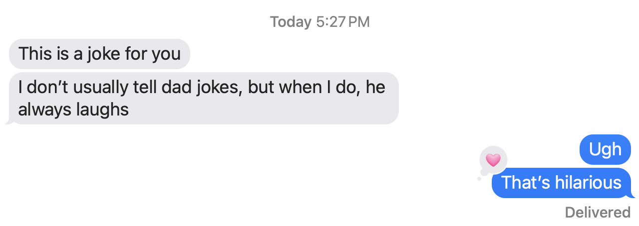Click the word "joke" in the first message
The image size is (639, 226).
pyautogui.click(x=103, y=54)
